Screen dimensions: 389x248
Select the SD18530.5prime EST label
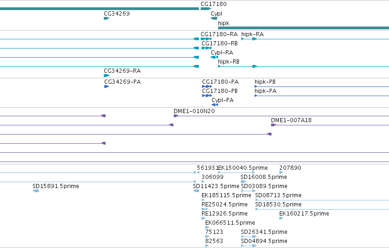(x=278, y=205)
